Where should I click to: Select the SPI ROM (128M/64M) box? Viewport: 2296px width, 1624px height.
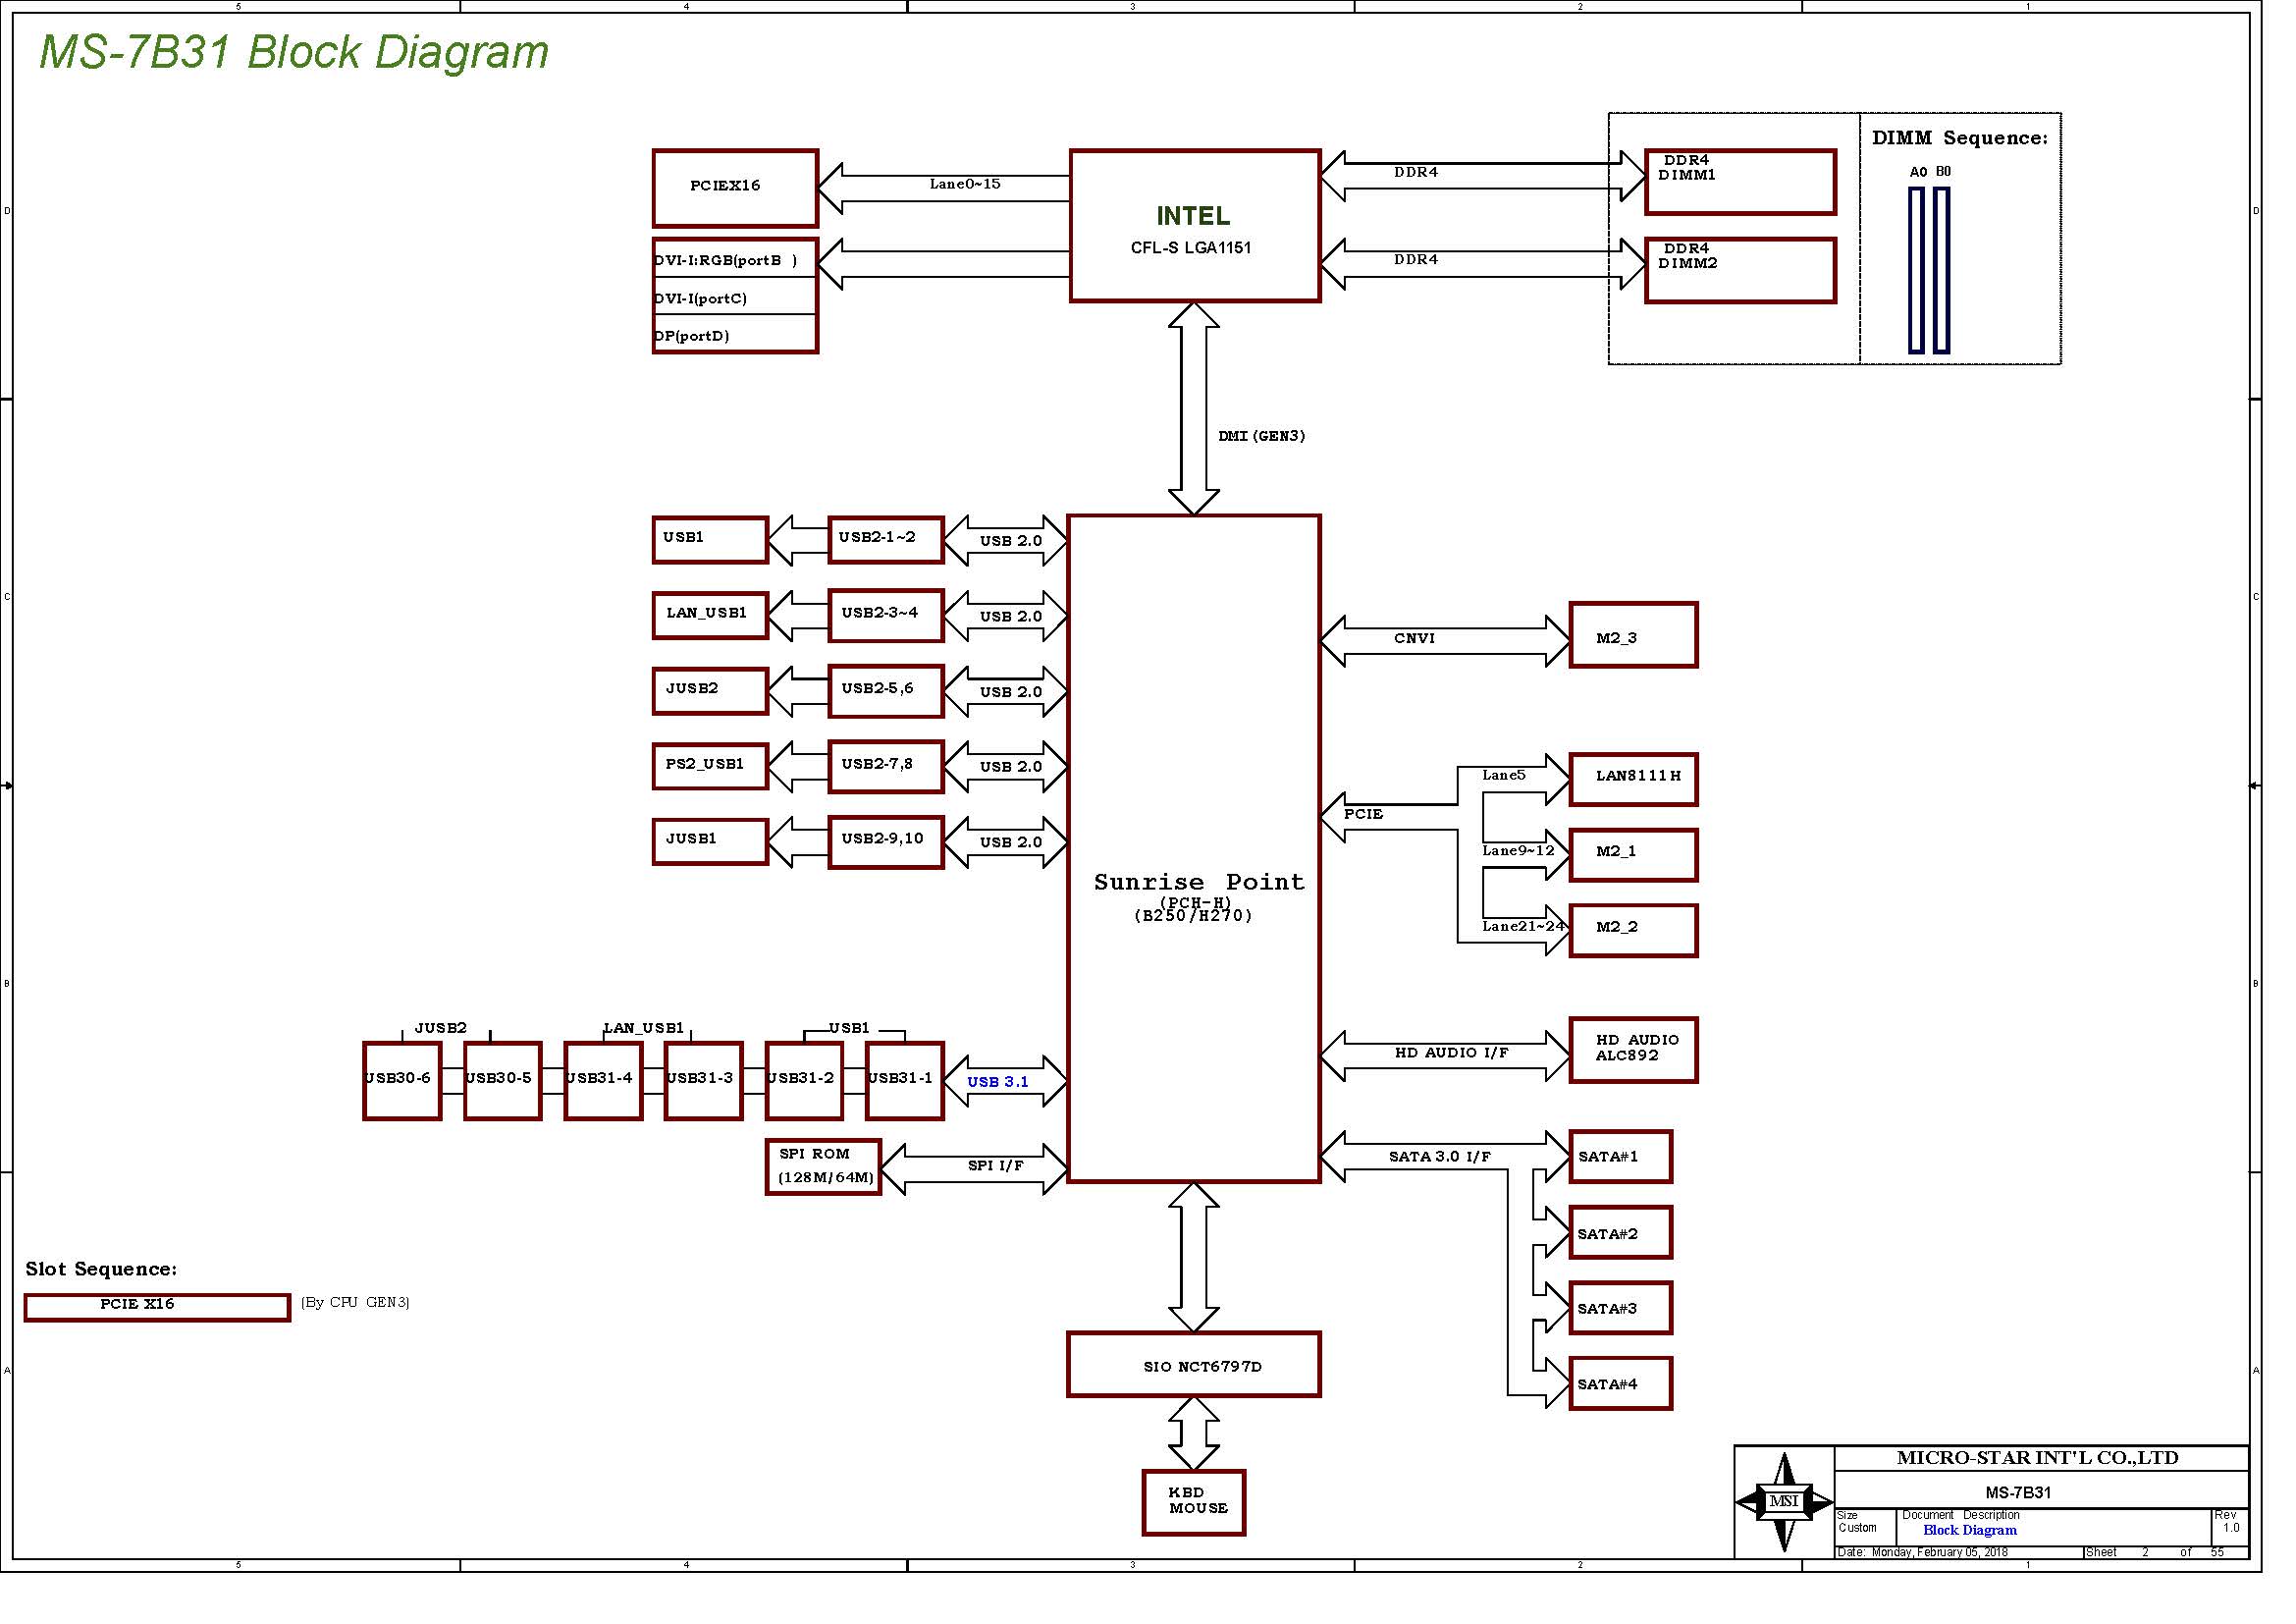[823, 1167]
